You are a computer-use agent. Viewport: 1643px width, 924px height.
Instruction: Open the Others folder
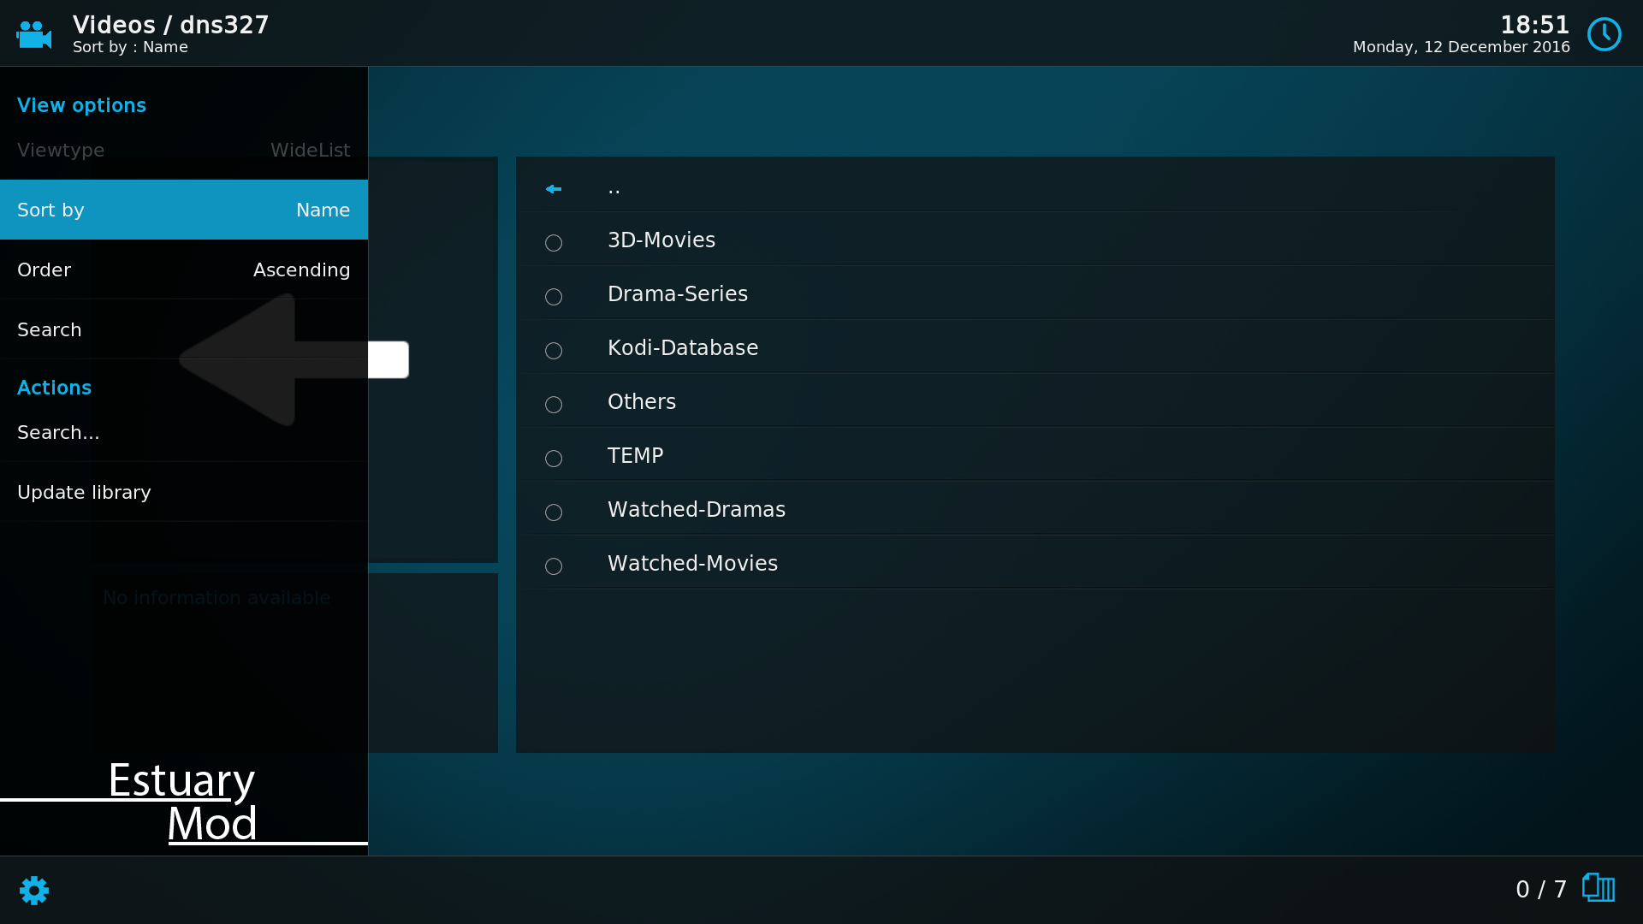[1035, 401]
